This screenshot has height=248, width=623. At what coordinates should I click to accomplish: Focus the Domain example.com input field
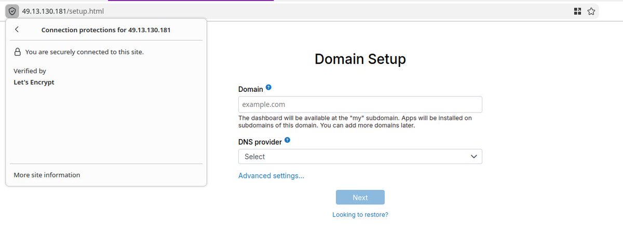360,104
